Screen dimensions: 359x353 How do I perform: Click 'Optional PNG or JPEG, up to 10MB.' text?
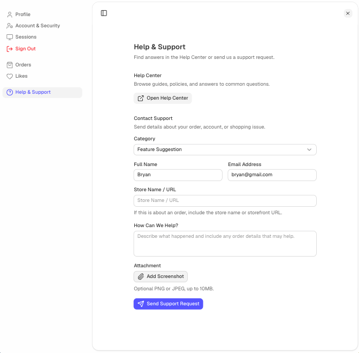(x=174, y=289)
